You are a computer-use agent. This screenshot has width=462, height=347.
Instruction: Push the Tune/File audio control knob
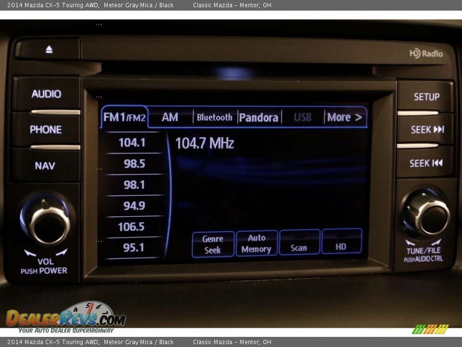pyautogui.click(x=426, y=214)
